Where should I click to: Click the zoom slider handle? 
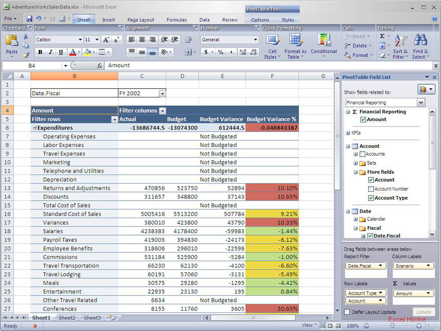pos(393,326)
